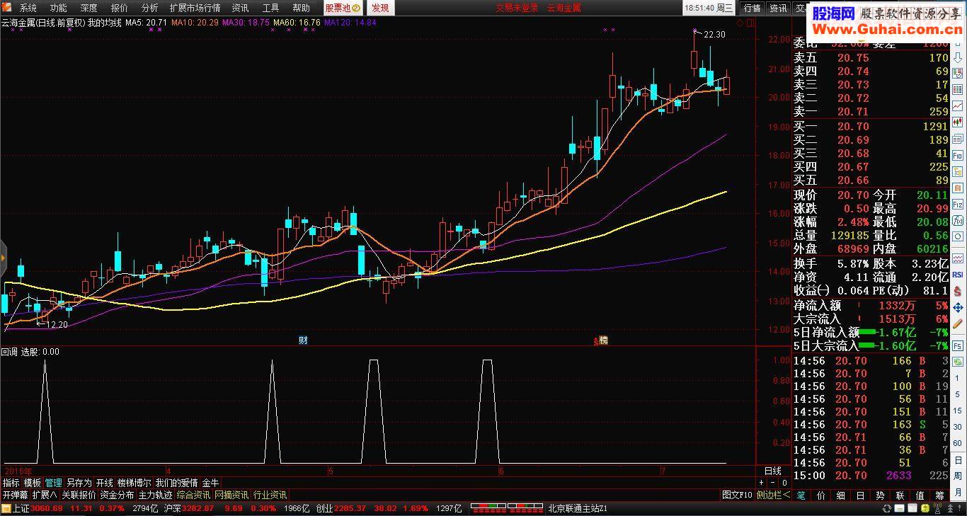Open the 功能 menu

coord(59,8)
